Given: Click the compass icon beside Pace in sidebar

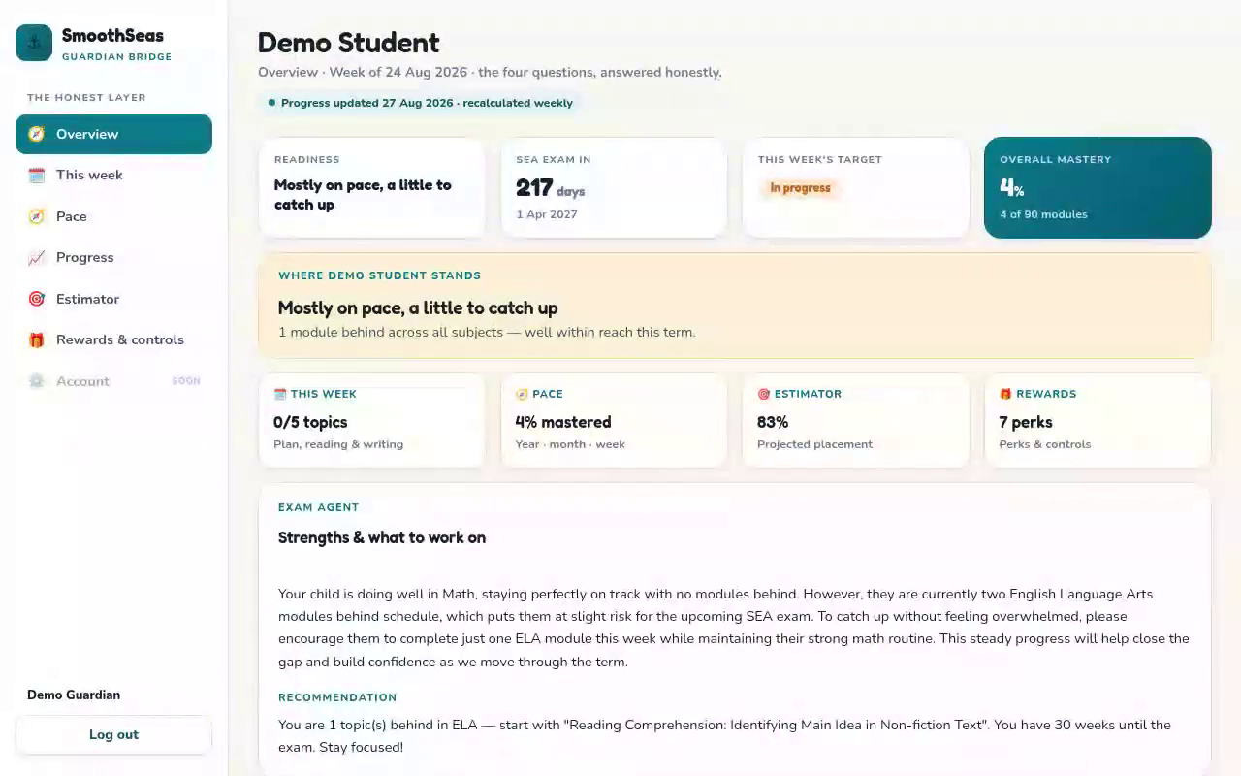Looking at the screenshot, I should pyautogui.click(x=37, y=216).
